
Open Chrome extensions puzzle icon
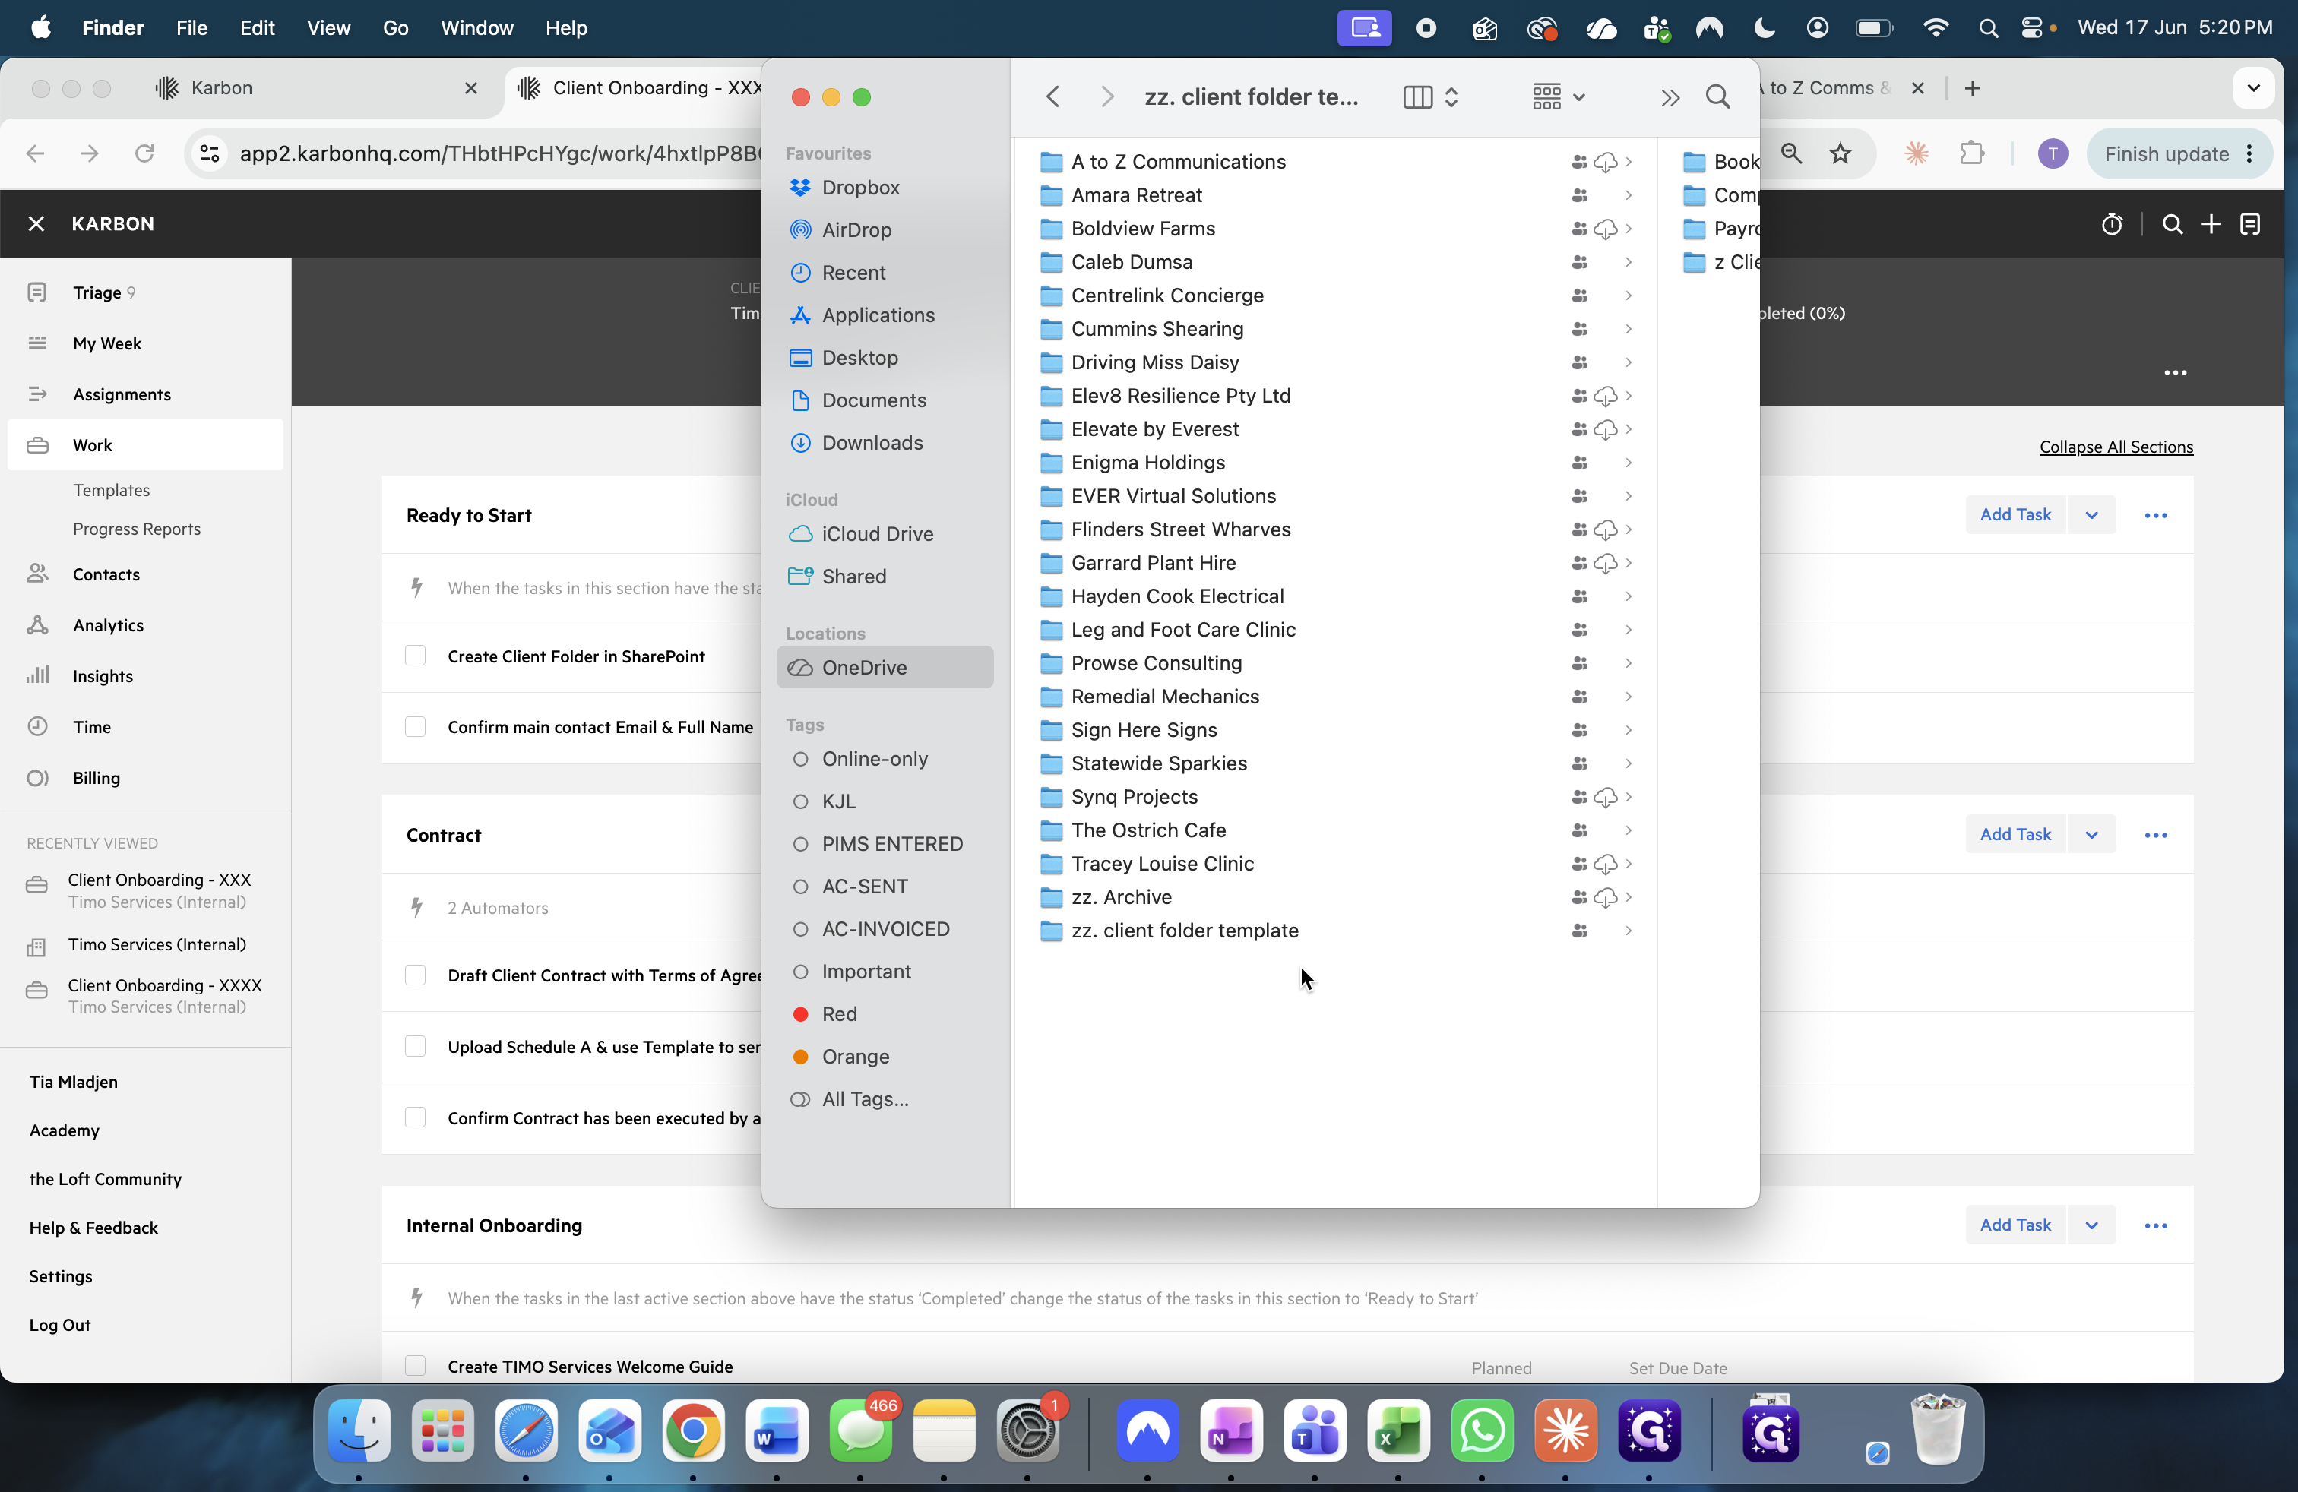click(1970, 153)
